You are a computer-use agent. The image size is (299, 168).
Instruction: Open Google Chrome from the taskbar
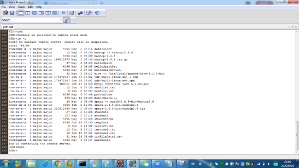click(57, 164)
